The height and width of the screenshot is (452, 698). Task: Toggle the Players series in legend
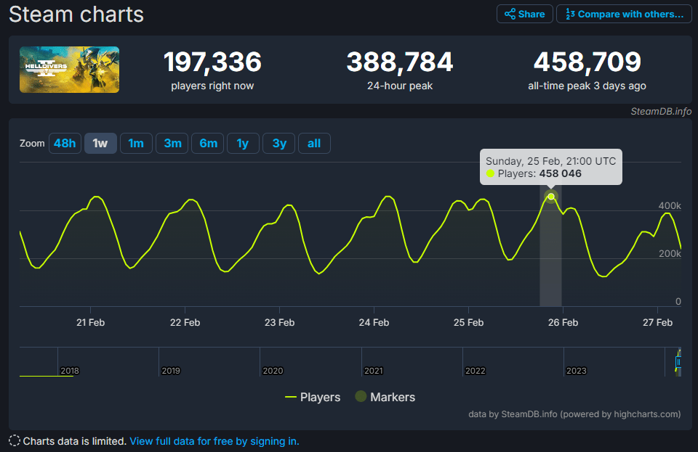(x=313, y=397)
